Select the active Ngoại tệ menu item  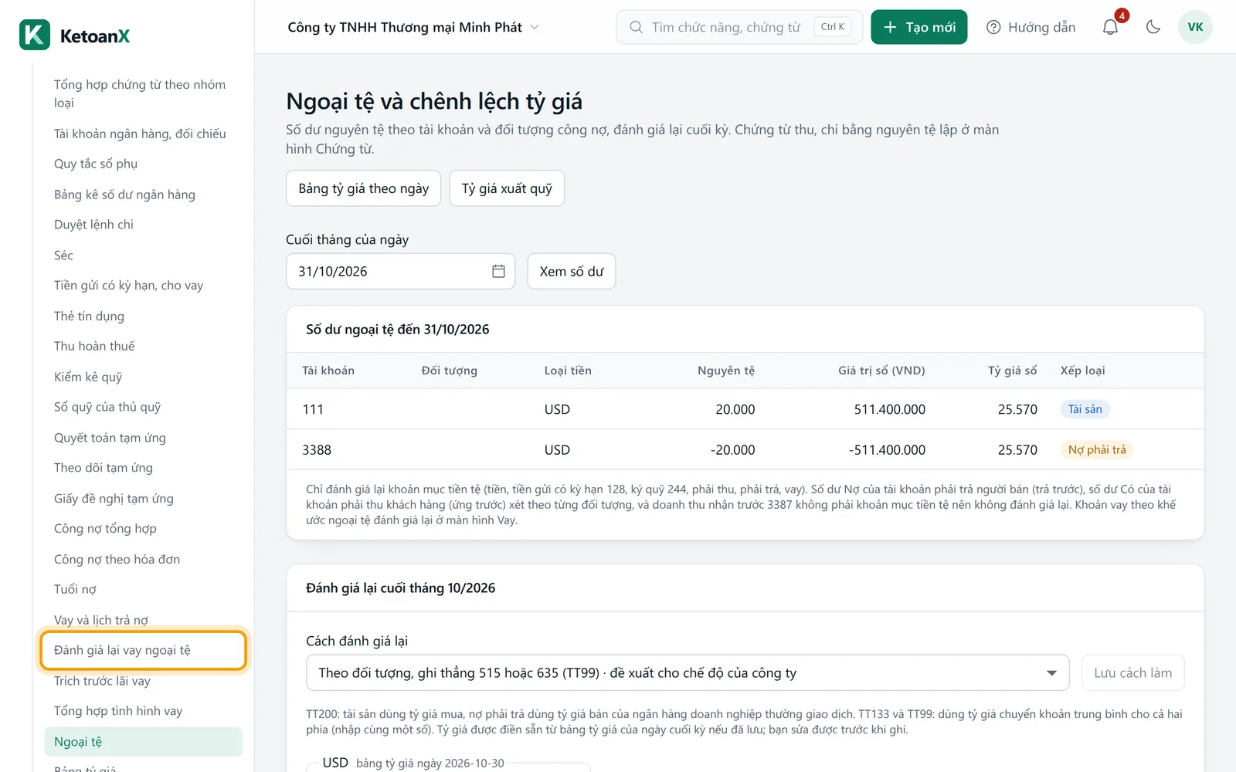[143, 742]
